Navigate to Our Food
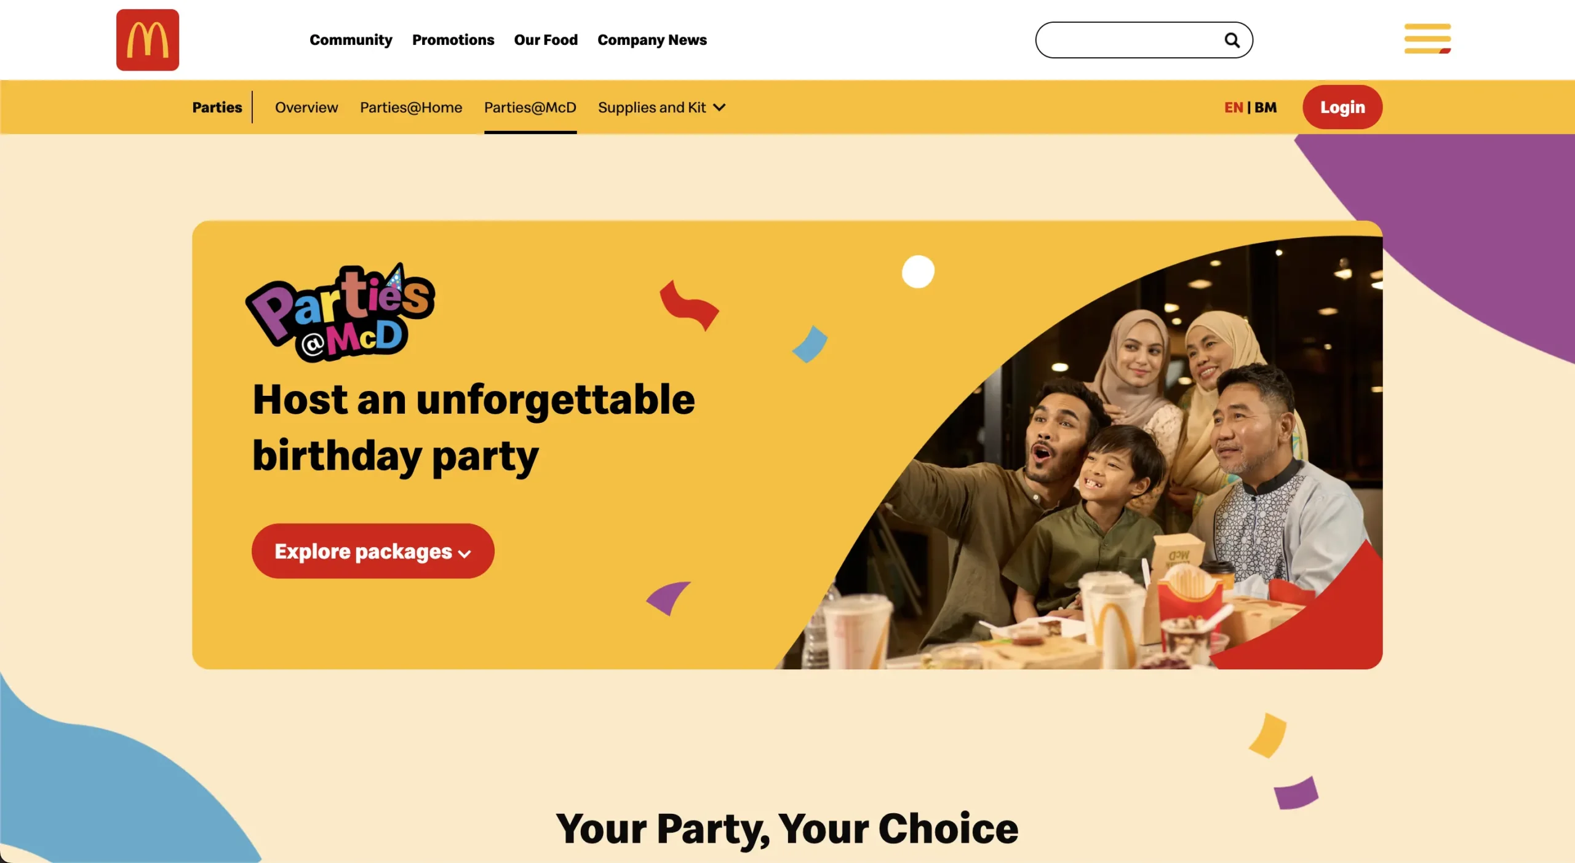 (546, 40)
